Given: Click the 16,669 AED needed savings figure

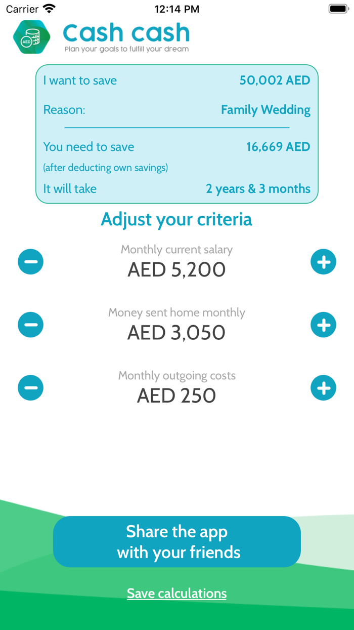Looking at the screenshot, I should pos(278,146).
